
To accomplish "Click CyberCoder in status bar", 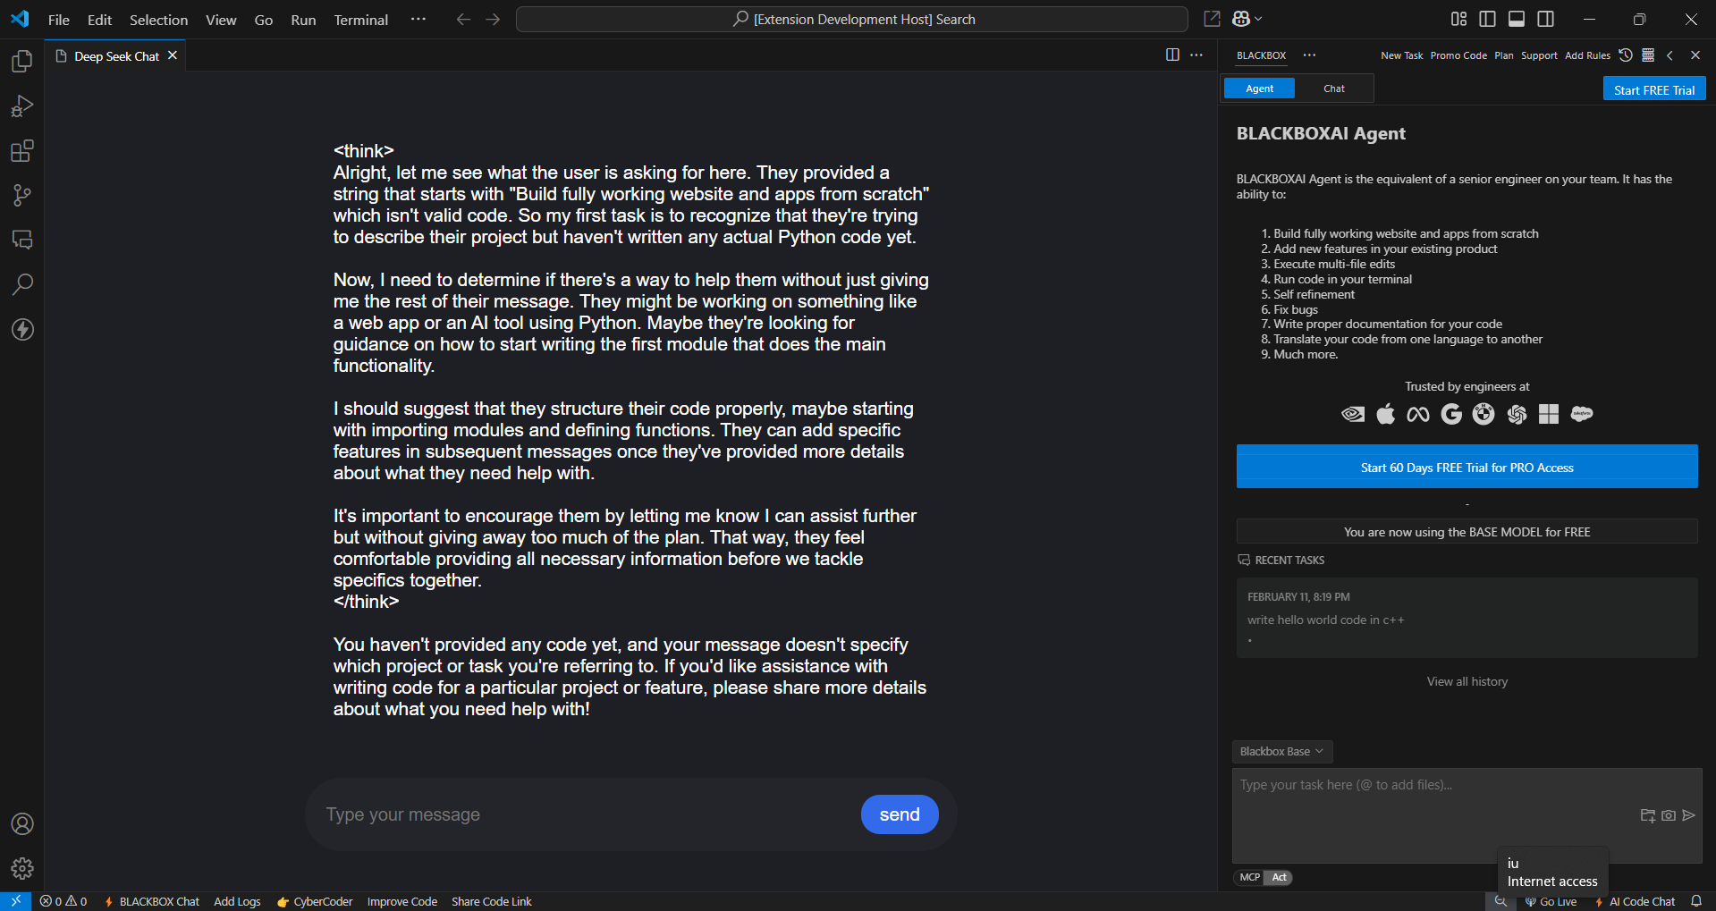I will click(315, 901).
